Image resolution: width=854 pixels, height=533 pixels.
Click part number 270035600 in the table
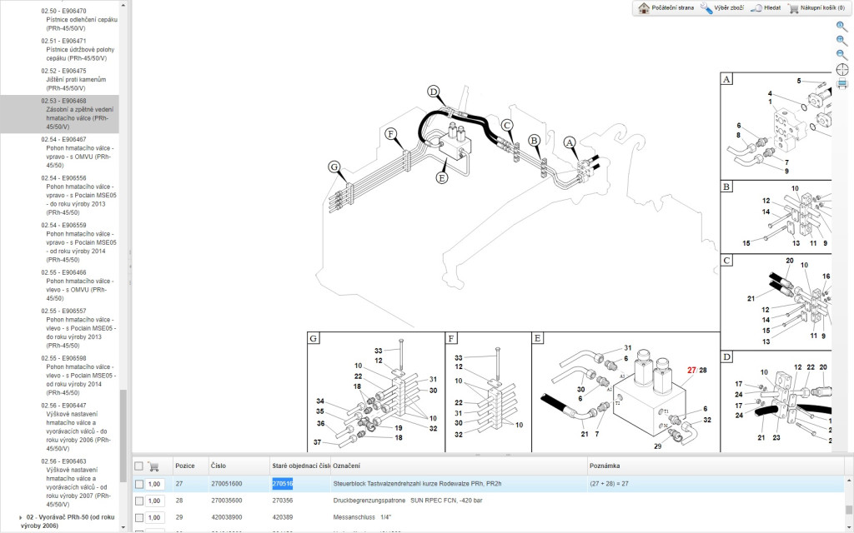click(x=227, y=501)
